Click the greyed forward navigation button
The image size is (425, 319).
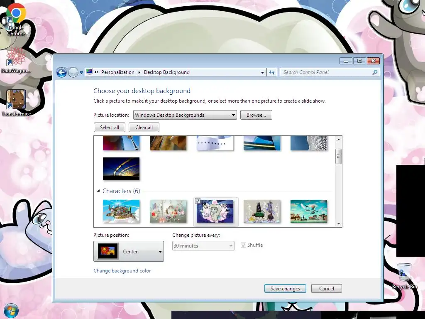[73, 72]
